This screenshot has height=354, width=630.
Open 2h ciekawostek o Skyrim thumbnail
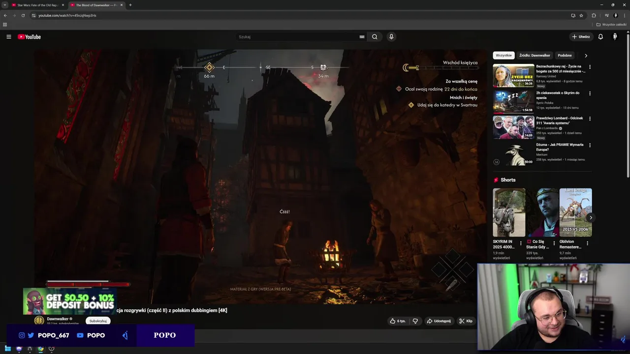click(x=513, y=101)
